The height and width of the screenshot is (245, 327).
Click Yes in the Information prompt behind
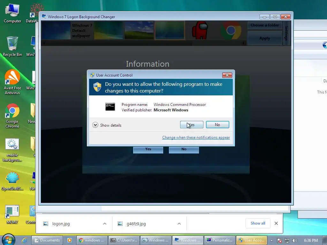pos(148,149)
